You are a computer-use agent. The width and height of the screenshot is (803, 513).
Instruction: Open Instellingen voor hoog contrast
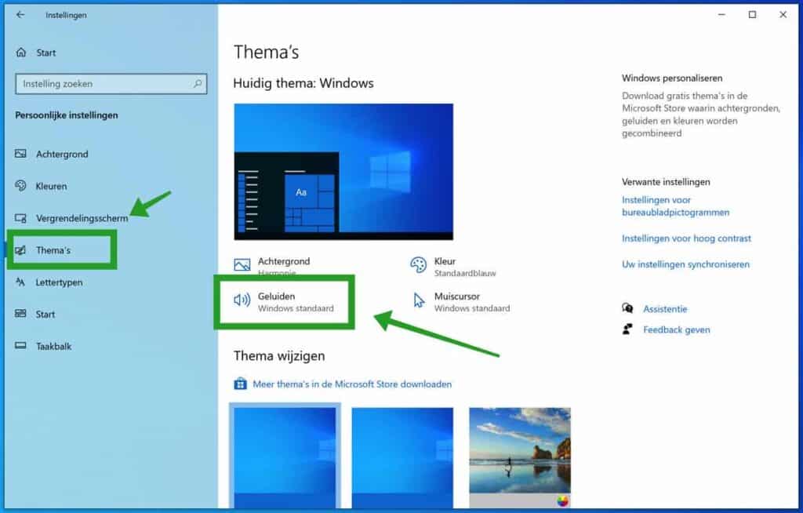686,238
